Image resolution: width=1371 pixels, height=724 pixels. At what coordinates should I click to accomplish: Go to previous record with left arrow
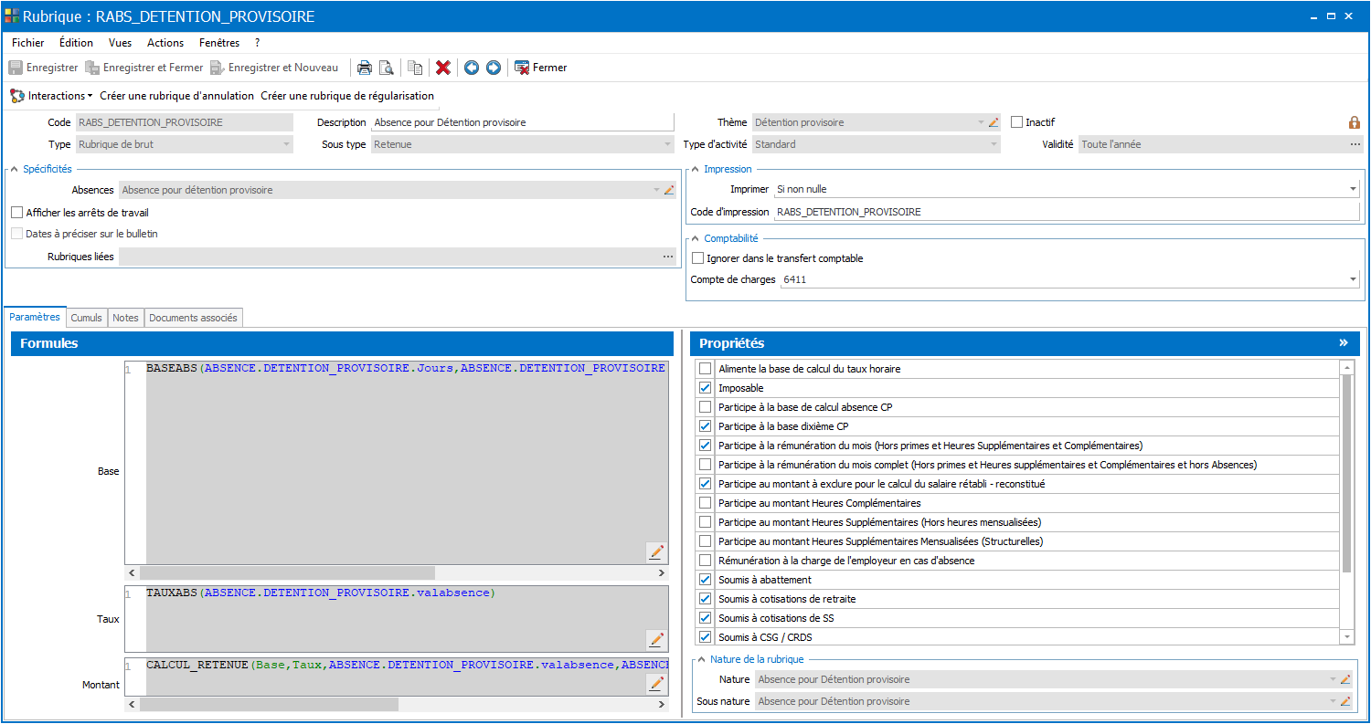point(472,68)
